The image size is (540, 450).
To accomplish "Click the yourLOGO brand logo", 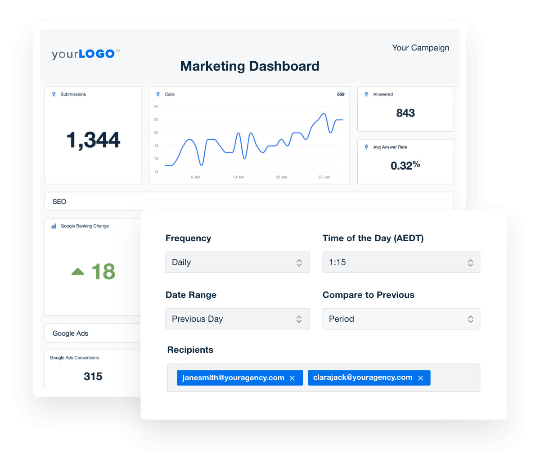I will pos(85,54).
